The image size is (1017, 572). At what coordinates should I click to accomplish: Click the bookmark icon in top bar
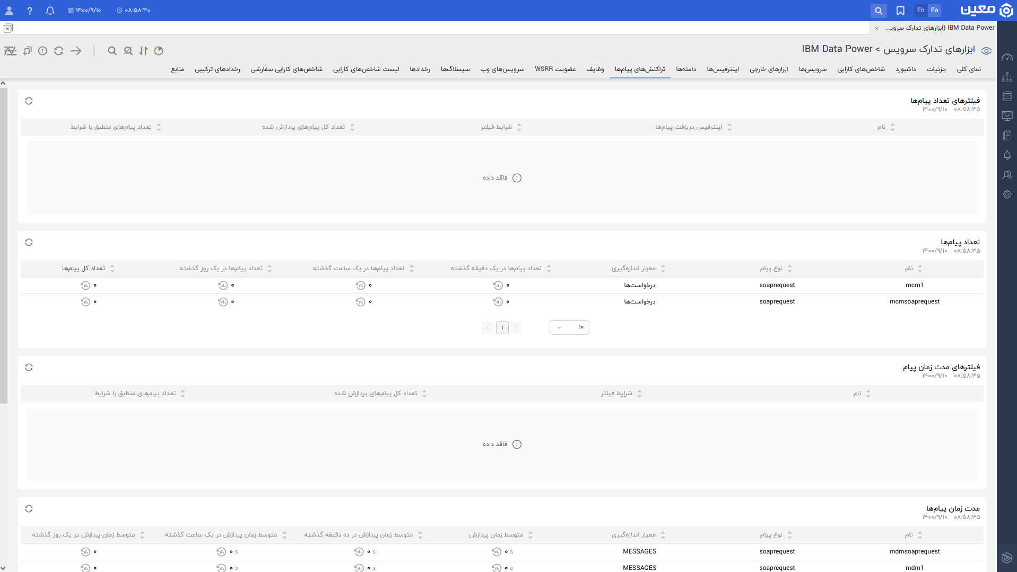(x=900, y=10)
